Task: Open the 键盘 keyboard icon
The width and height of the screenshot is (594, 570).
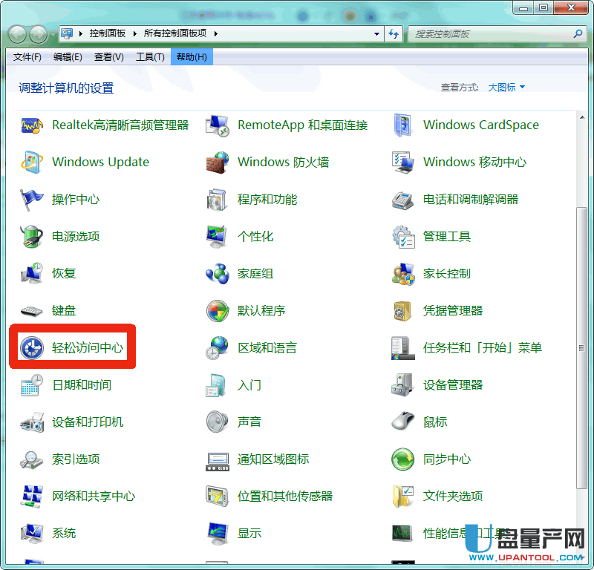Action: (32, 311)
